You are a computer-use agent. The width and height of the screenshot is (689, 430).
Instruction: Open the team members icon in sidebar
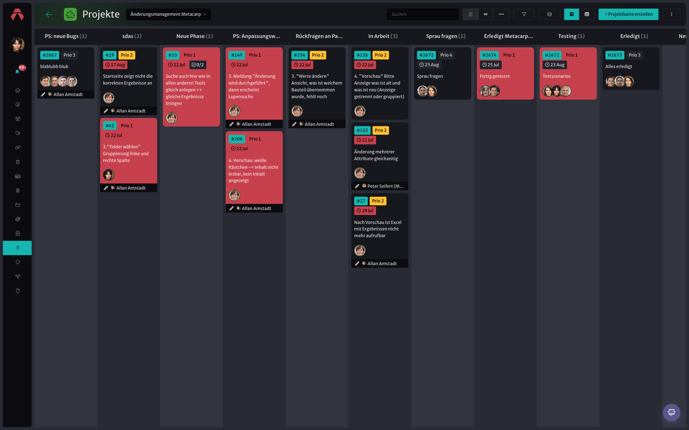pyautogui.click(x=18, y=119)
